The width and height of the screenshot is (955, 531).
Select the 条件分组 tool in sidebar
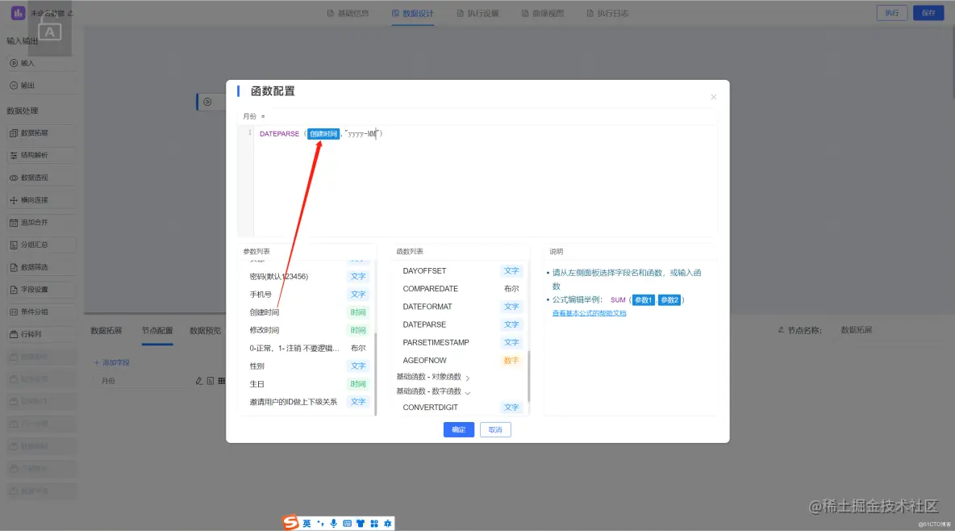click(x=41, y=312)
